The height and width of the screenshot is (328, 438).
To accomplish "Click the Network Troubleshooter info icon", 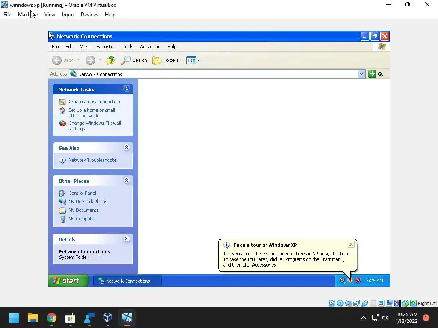I will pyautogui.click(x=62, y=161).
